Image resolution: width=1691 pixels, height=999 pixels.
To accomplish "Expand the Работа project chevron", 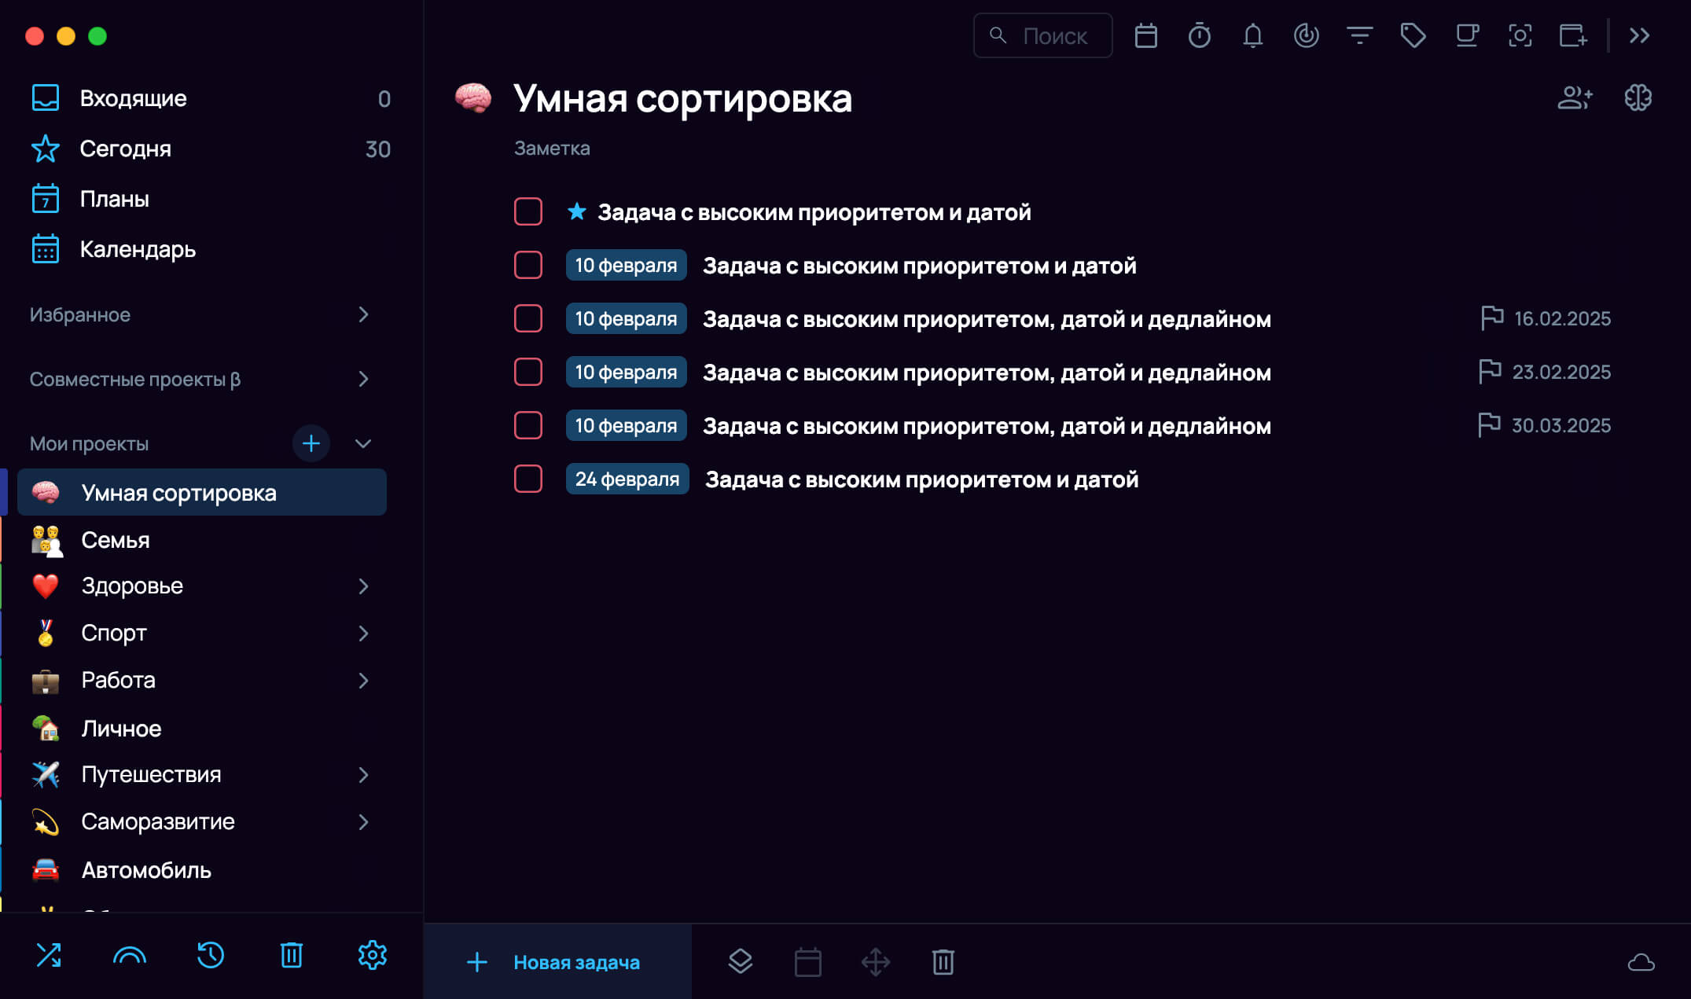I will click(363, 681).
